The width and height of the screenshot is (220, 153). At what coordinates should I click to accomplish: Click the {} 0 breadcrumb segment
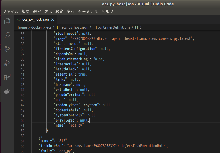(x=138, y=27)
